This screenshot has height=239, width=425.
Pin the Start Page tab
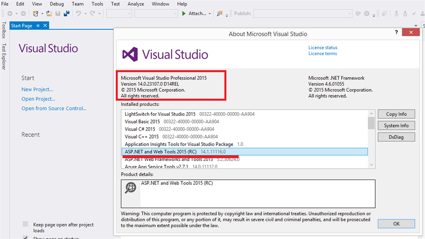pyautogui.click(x=38, y=26)
